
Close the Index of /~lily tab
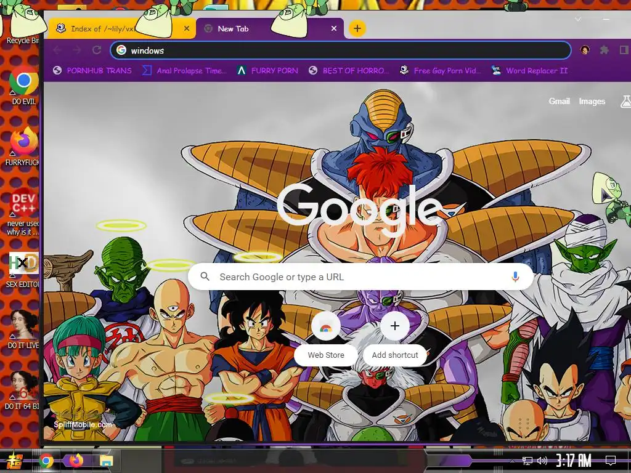pos(186,28)
